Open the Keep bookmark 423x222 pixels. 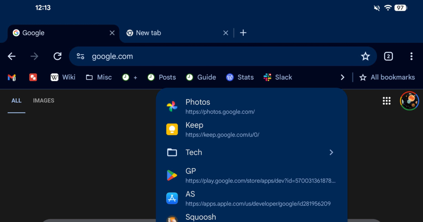(x=251, y=129)
